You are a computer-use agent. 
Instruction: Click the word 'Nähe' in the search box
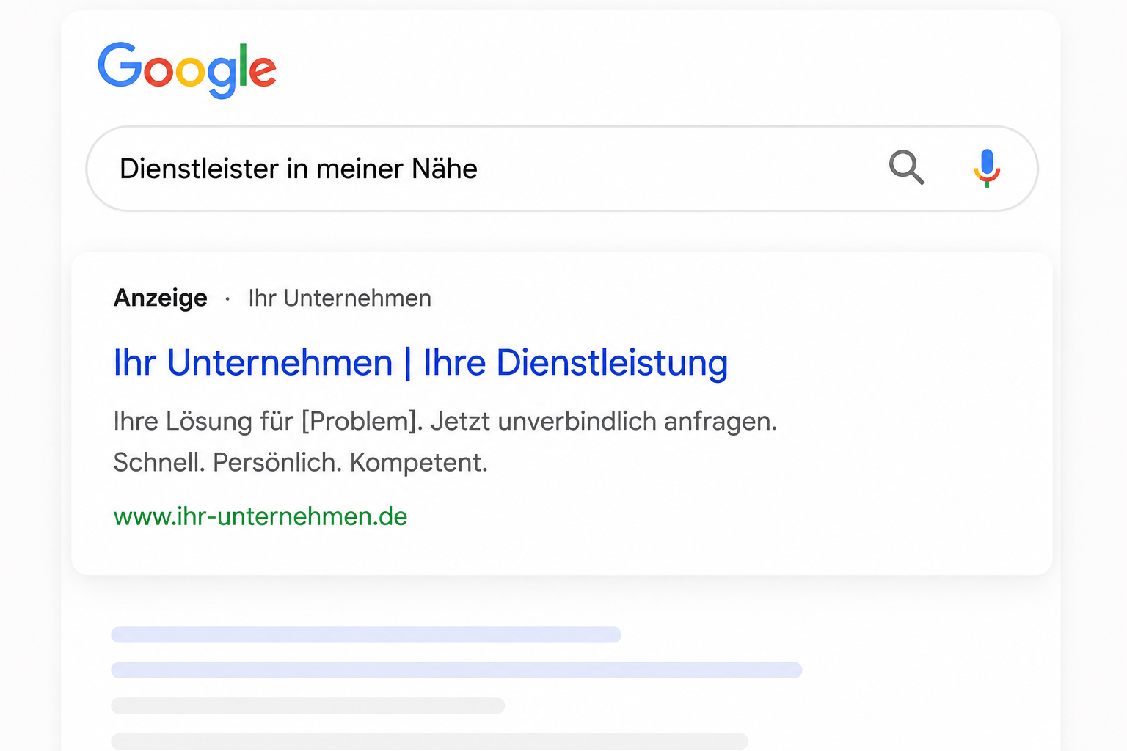click(x=445, y=169)
